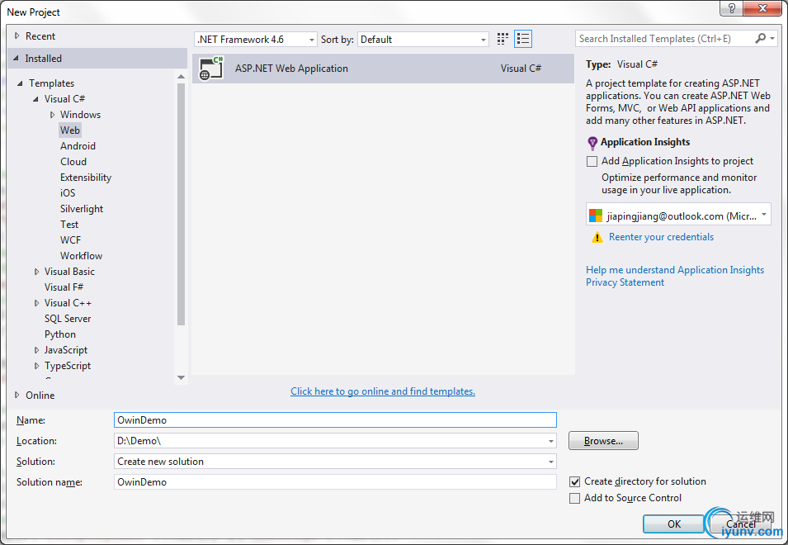The width and height of the screenshot is (788, 545).
Task: Select the ASP.NET Web Application template name
Action: [291, 69]
